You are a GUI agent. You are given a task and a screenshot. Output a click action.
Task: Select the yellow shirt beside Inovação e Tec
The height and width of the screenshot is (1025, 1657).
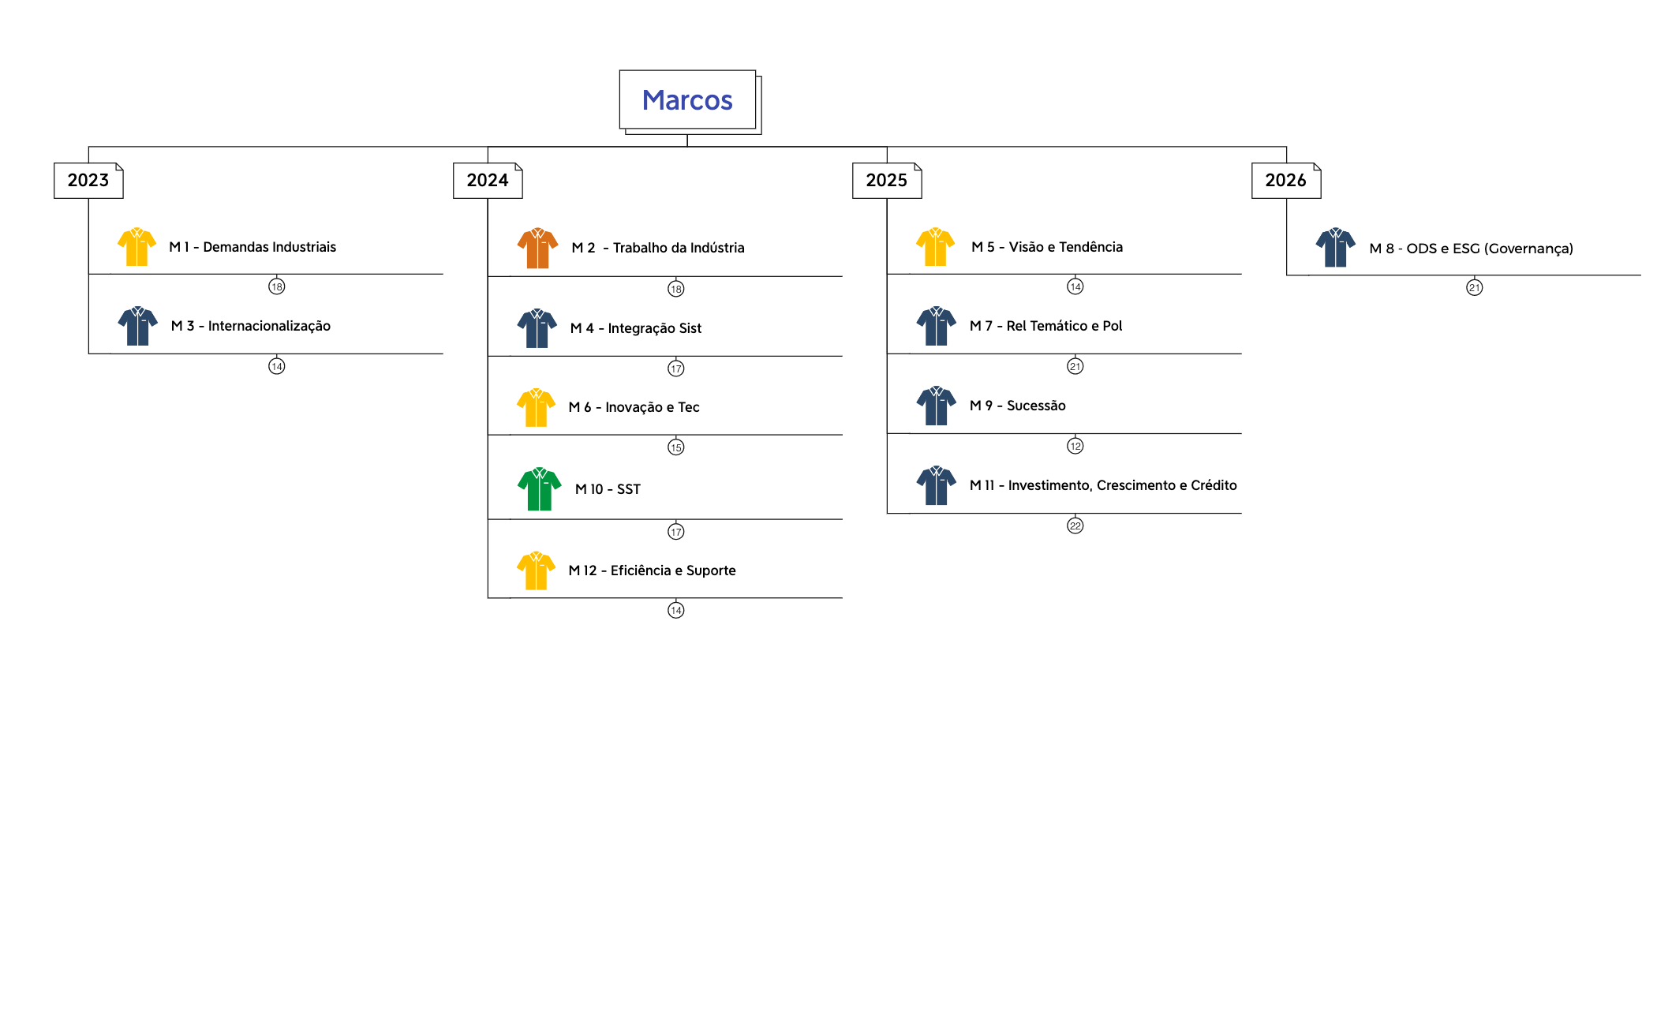pos(536,407)
